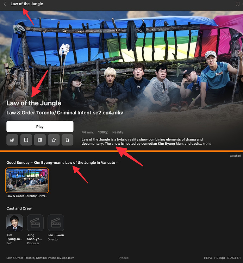Image resolution: width=243 pixels, height=263 pixels.
Task: Click the 1080p resolution label
Action: point(103,132)
